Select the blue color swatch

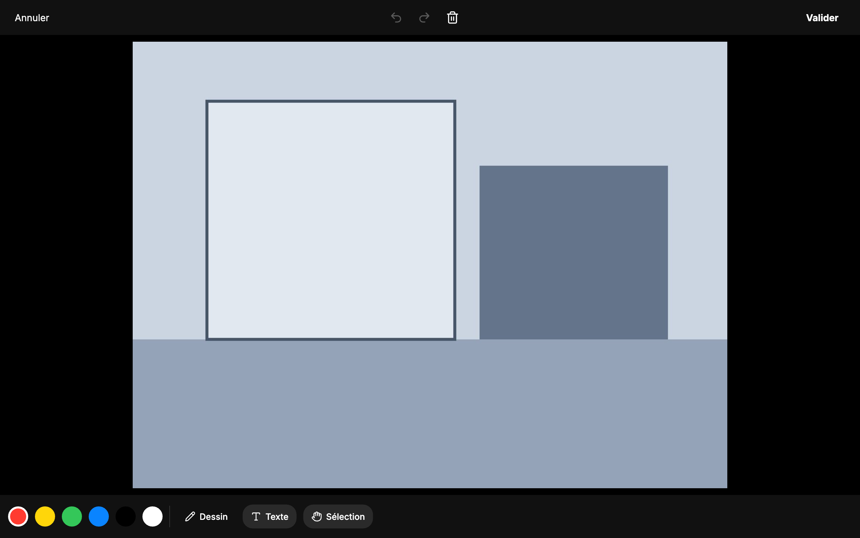coord(99,516)
